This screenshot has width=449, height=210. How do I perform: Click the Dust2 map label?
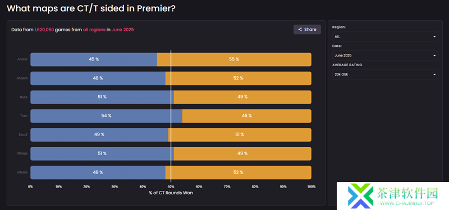click(x=23, y=135)
